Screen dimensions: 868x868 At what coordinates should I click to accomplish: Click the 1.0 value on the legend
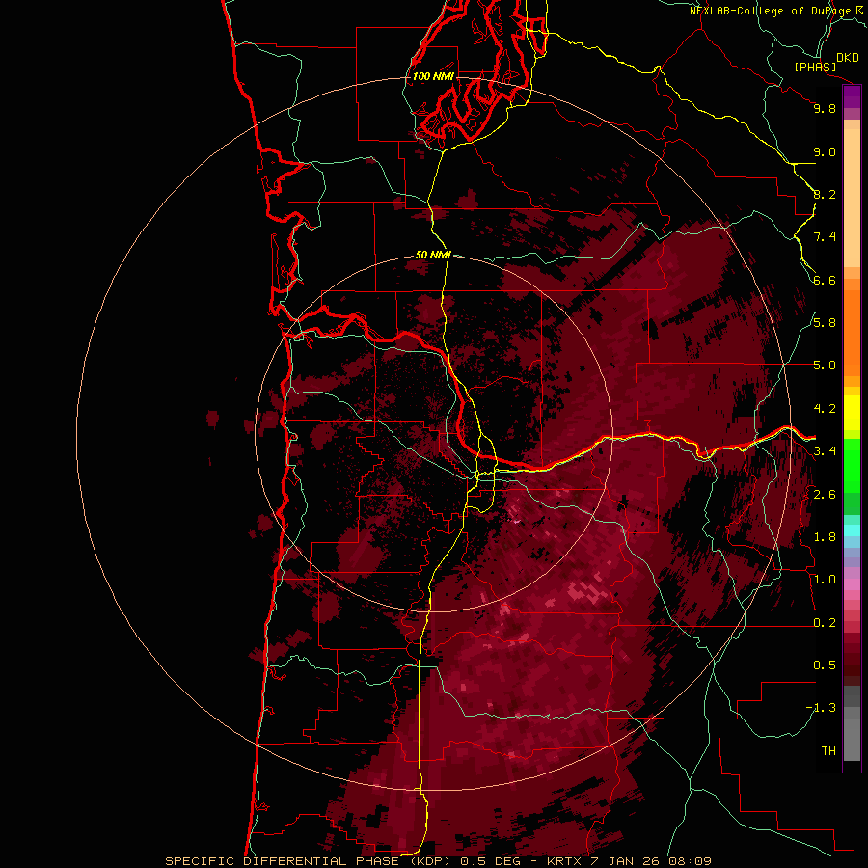point(825,580)
